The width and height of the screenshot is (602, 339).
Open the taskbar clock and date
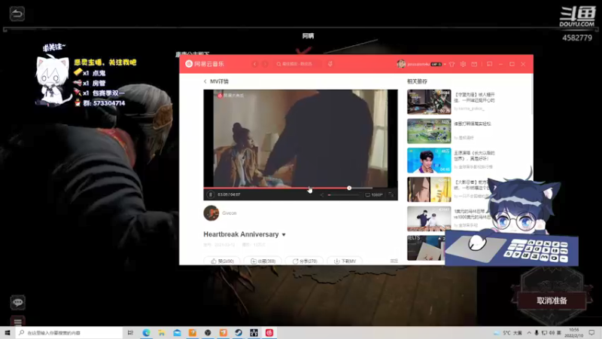(x=574, y=333)
